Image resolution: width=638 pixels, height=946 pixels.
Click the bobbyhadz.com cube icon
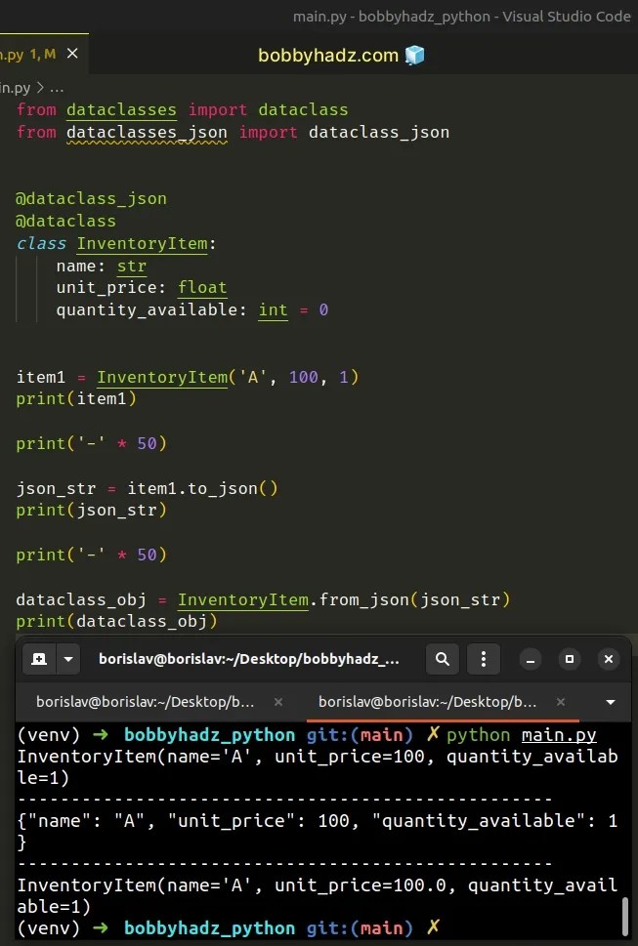click(x=414, y=56)
